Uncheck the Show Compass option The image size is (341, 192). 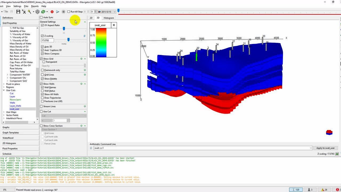click(x=42, y=54)
